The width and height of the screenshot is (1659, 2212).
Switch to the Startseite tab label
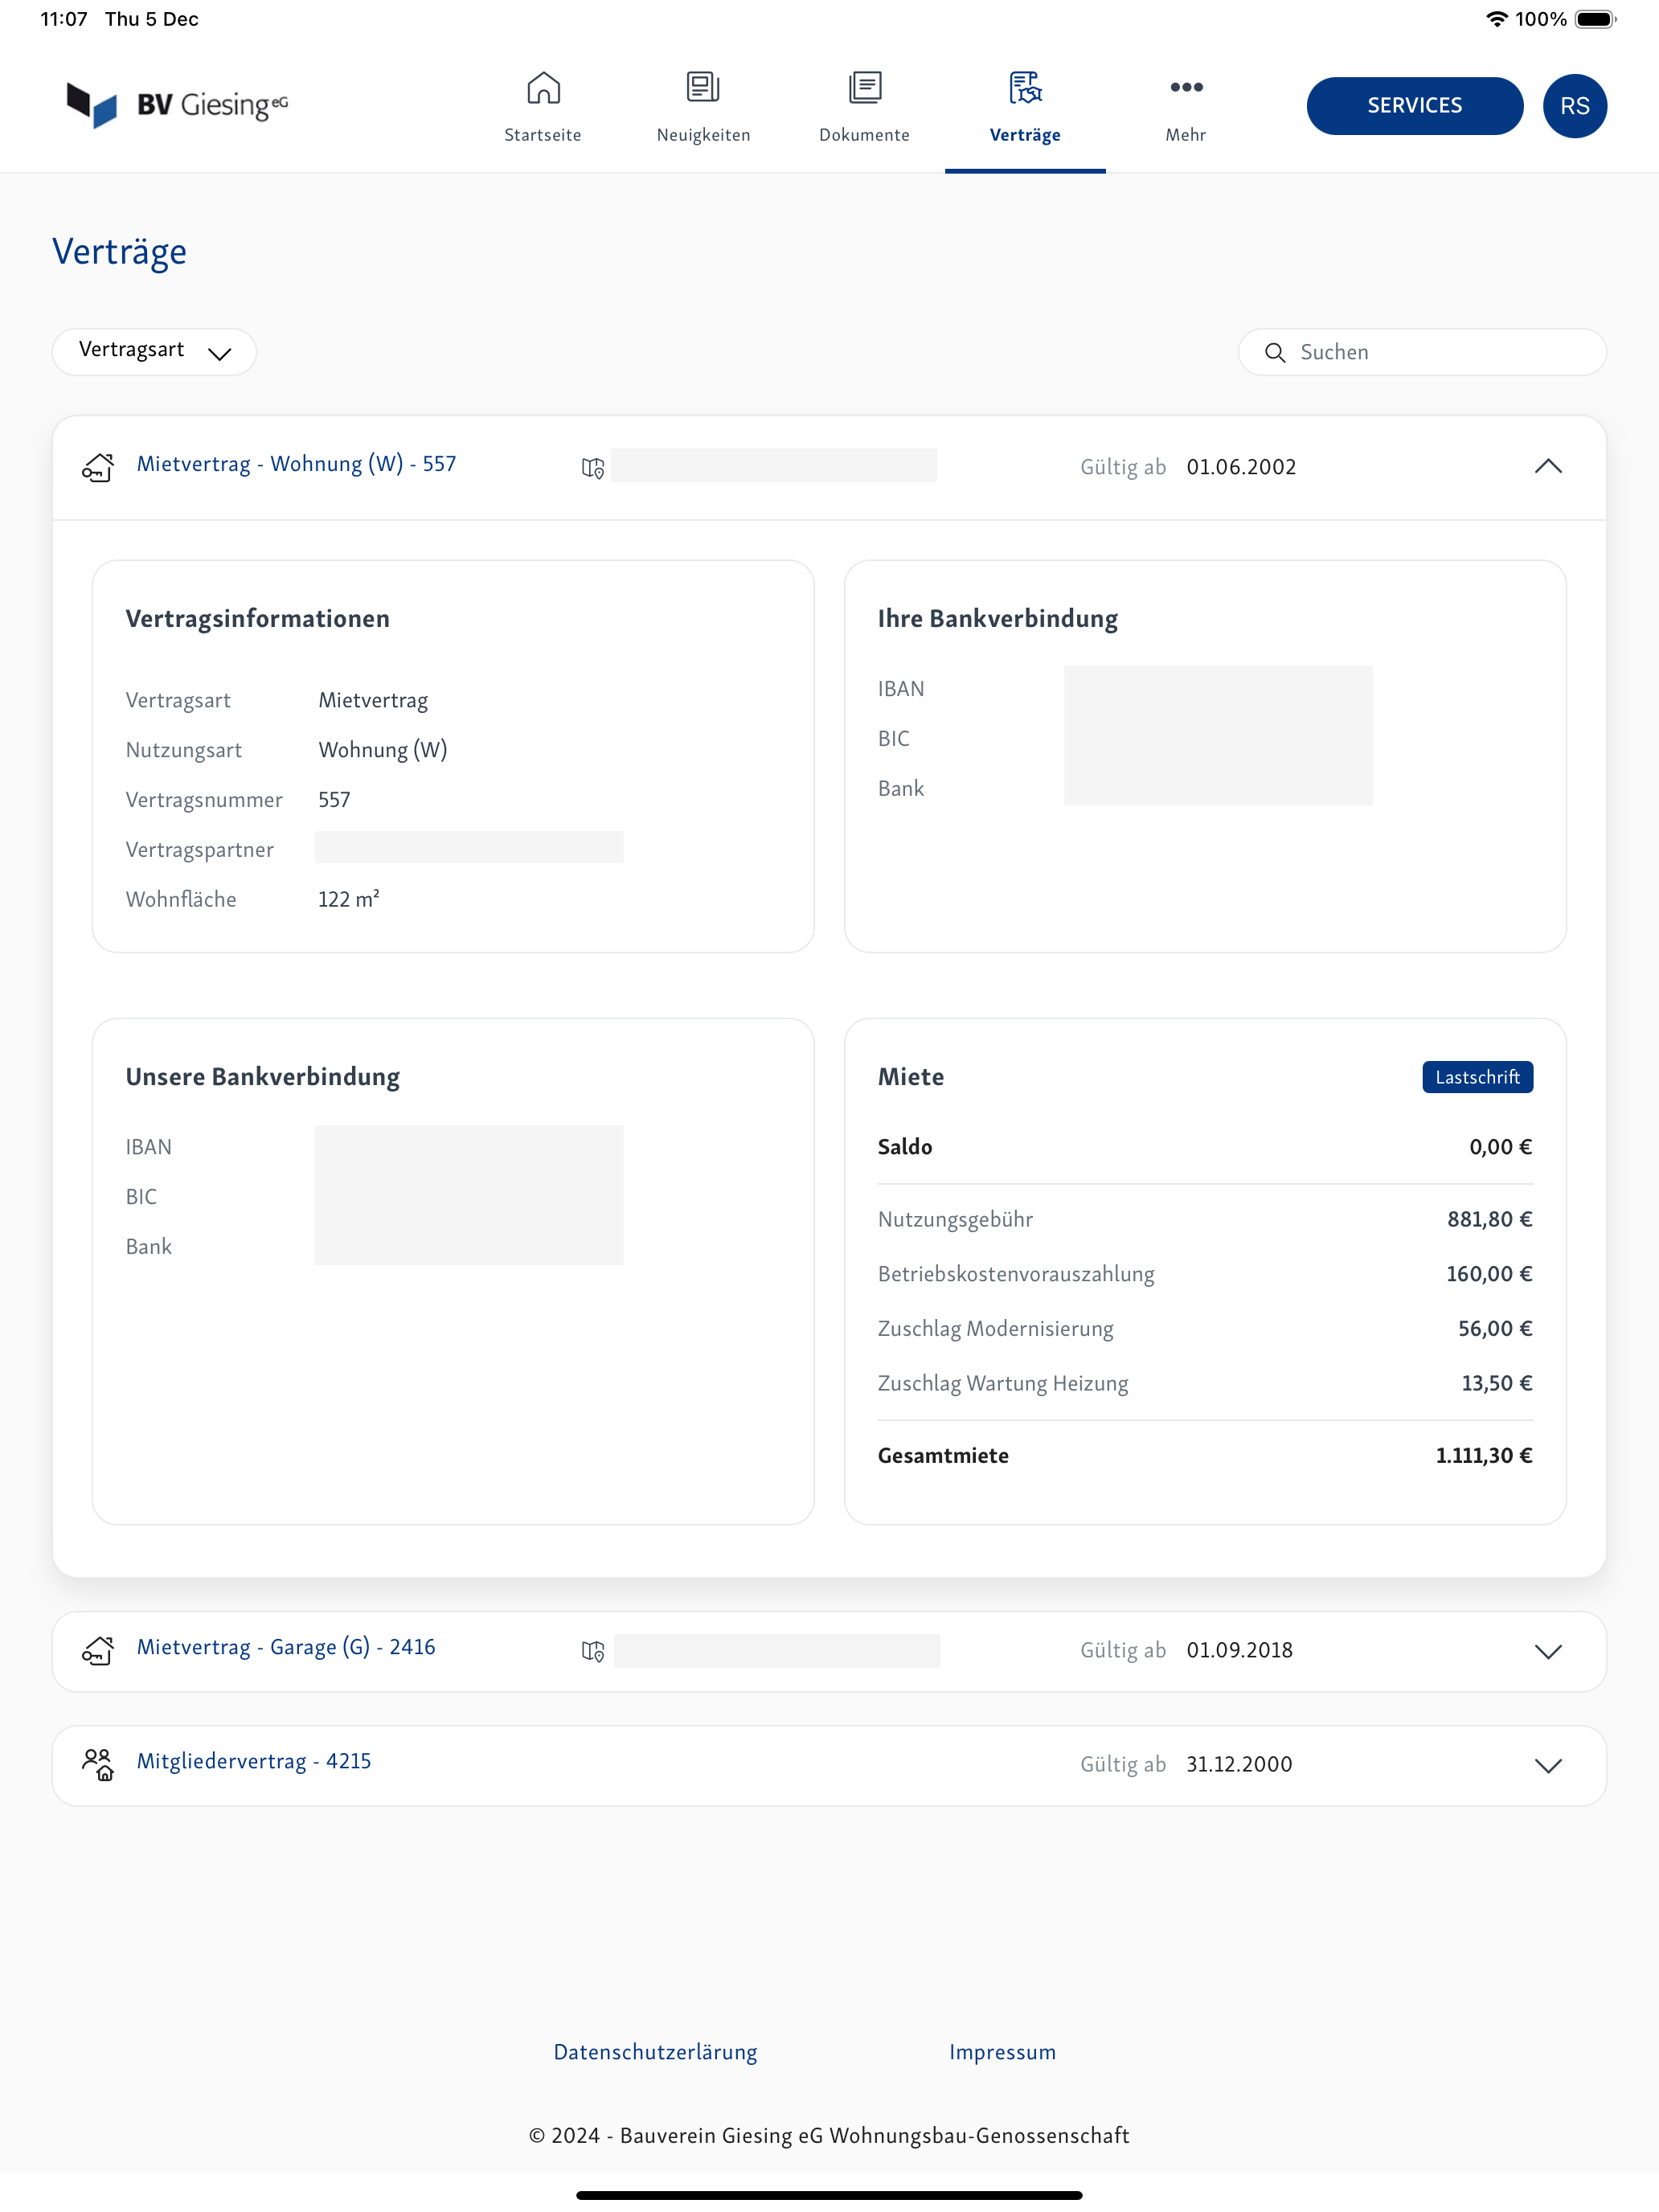543,135
